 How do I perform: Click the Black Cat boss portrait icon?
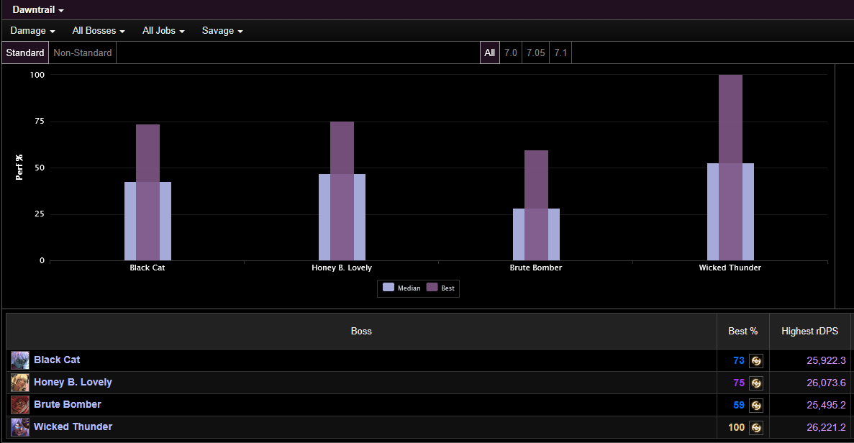pos(20,360)
